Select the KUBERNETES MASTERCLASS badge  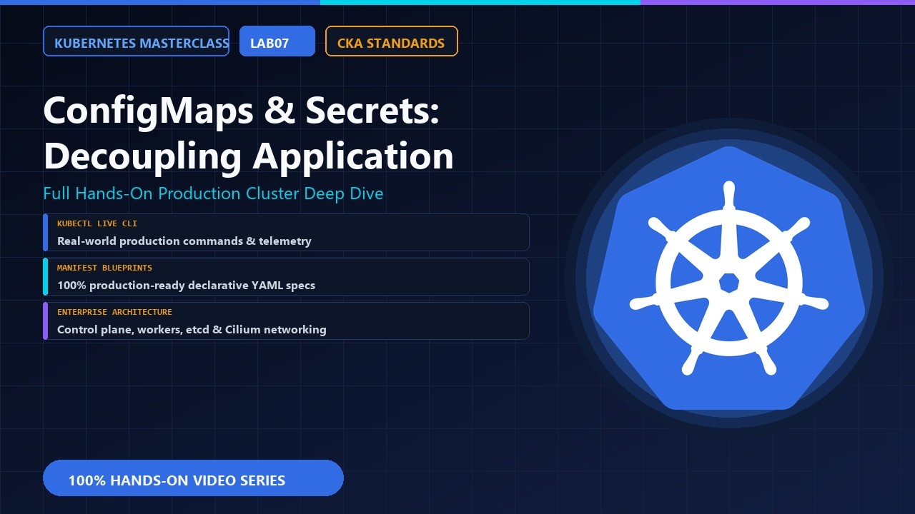click(136, 41)
